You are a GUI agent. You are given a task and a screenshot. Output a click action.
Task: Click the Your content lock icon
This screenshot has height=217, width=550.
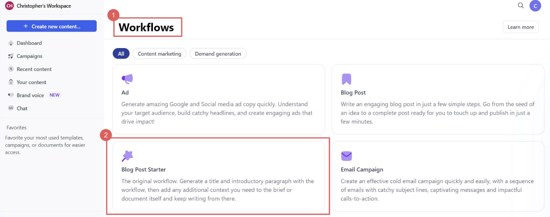coord(11,82)
